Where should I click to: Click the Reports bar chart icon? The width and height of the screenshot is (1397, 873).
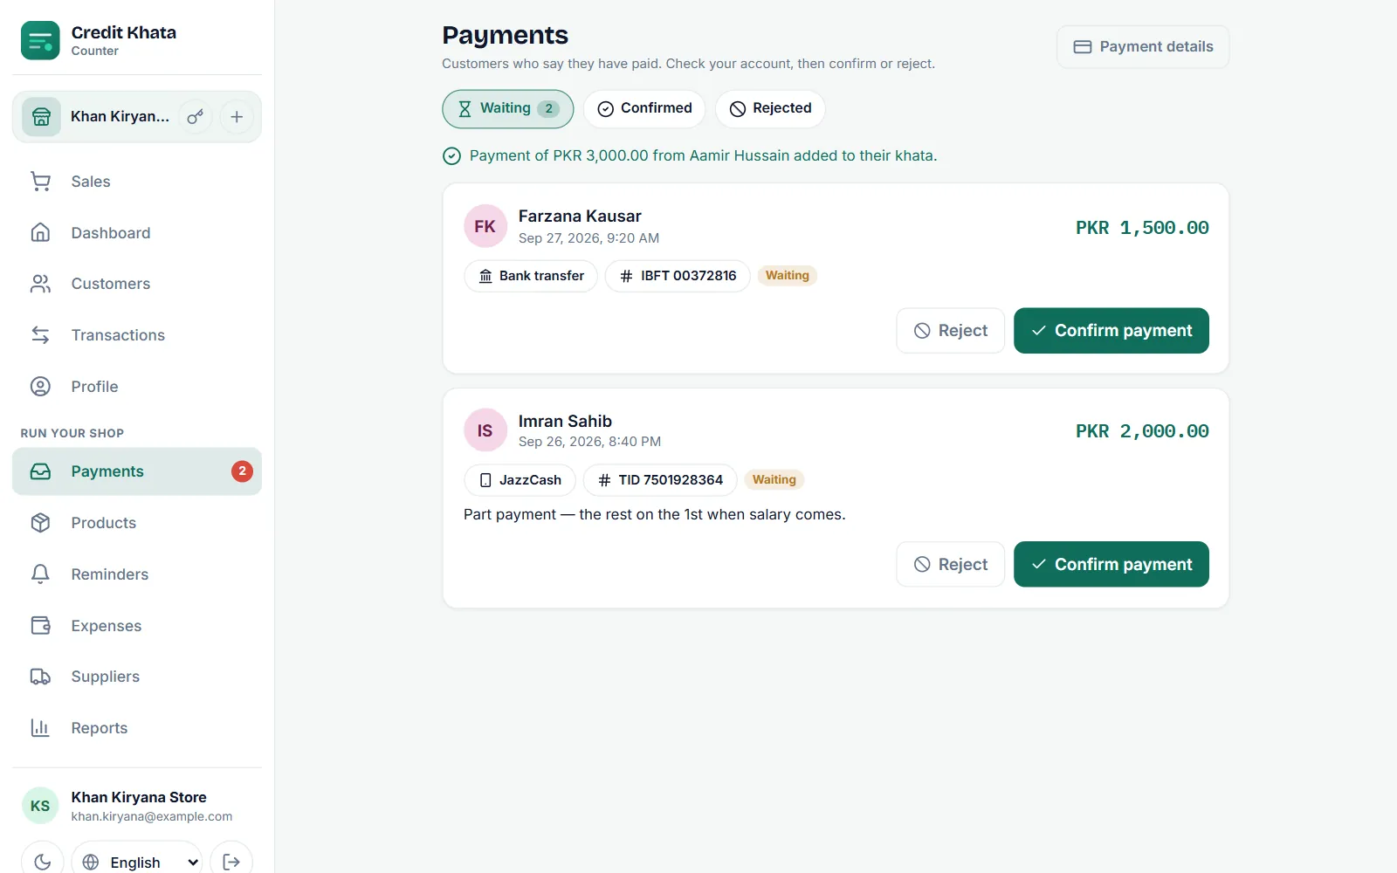pos(40,728)
